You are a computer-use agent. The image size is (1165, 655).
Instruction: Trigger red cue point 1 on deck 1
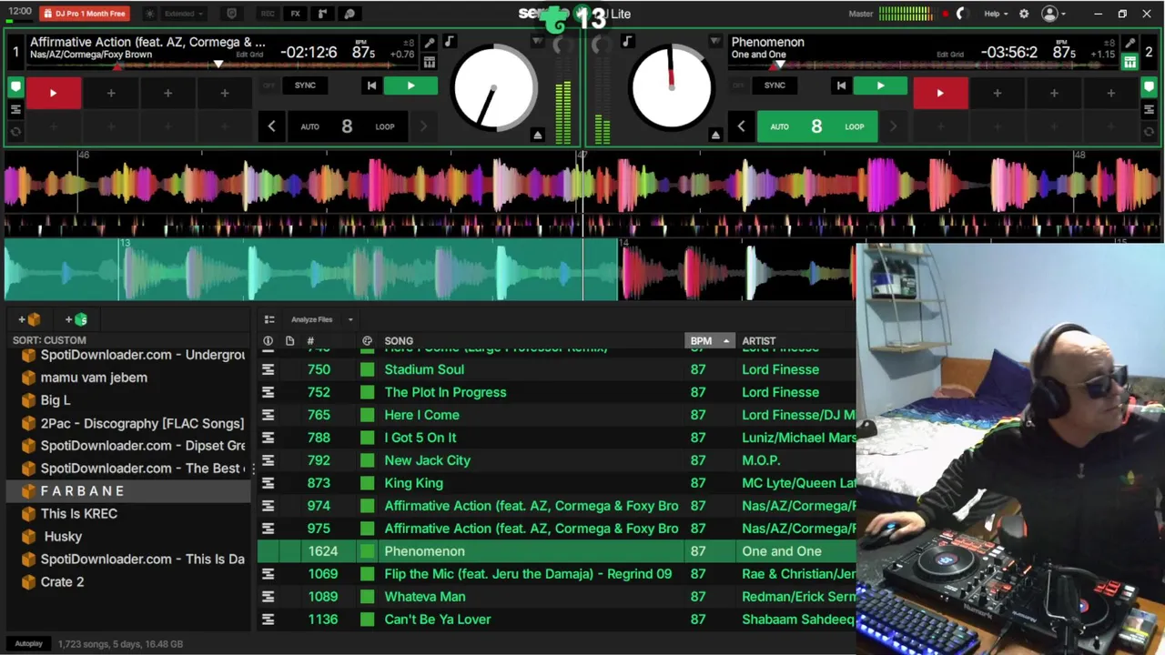pyautogui.click(x=53, y=93)
